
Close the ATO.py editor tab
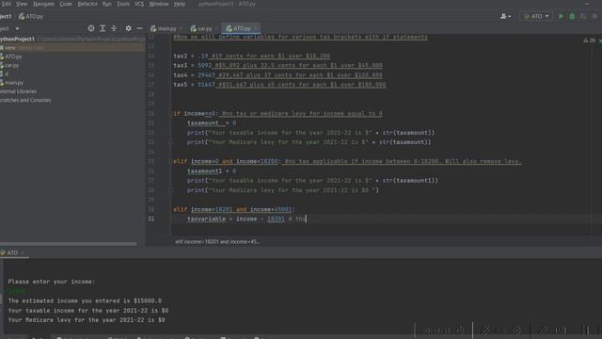256,28
